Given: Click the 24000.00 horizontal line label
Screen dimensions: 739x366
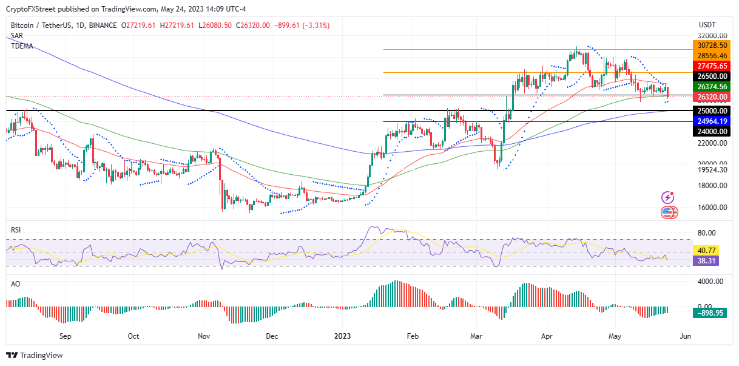Looking at the screenshot, I should pos(712,131).
